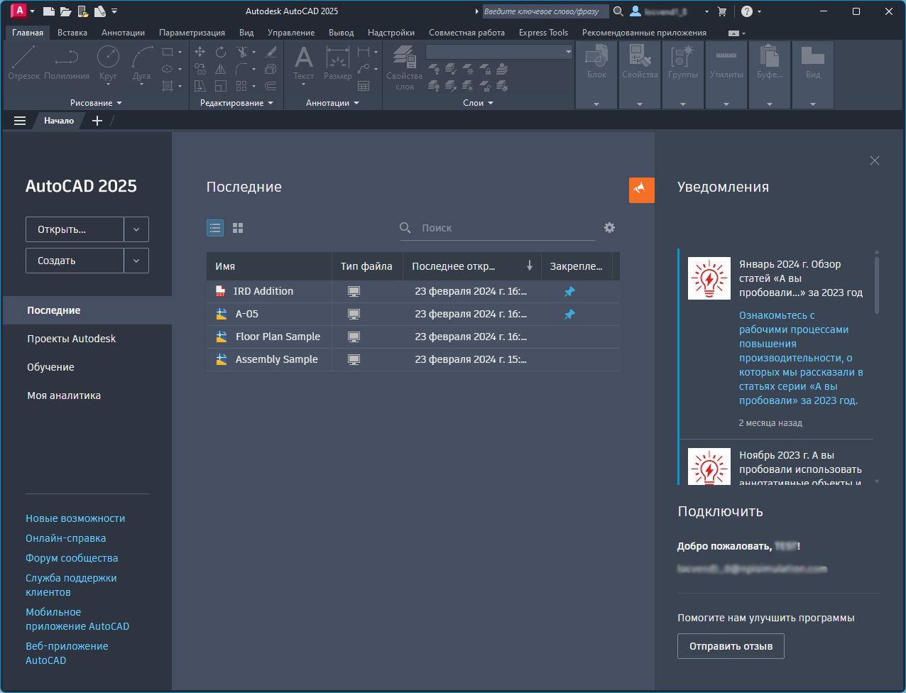The image size is (906, 693).
Task: Switch to the Параметризация ribbon tab
Action: point(192,33)
